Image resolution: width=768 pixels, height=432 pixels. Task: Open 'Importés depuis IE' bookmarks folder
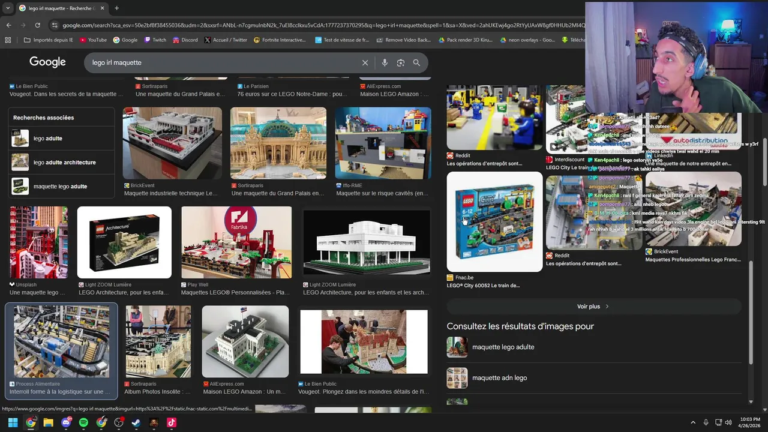point(48,40)
